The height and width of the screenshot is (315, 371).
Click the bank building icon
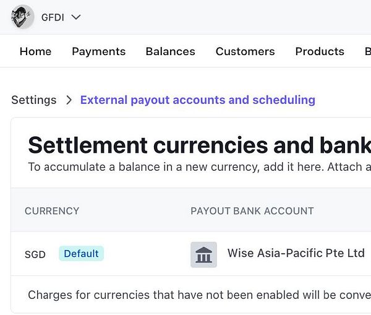click(203, 254)
